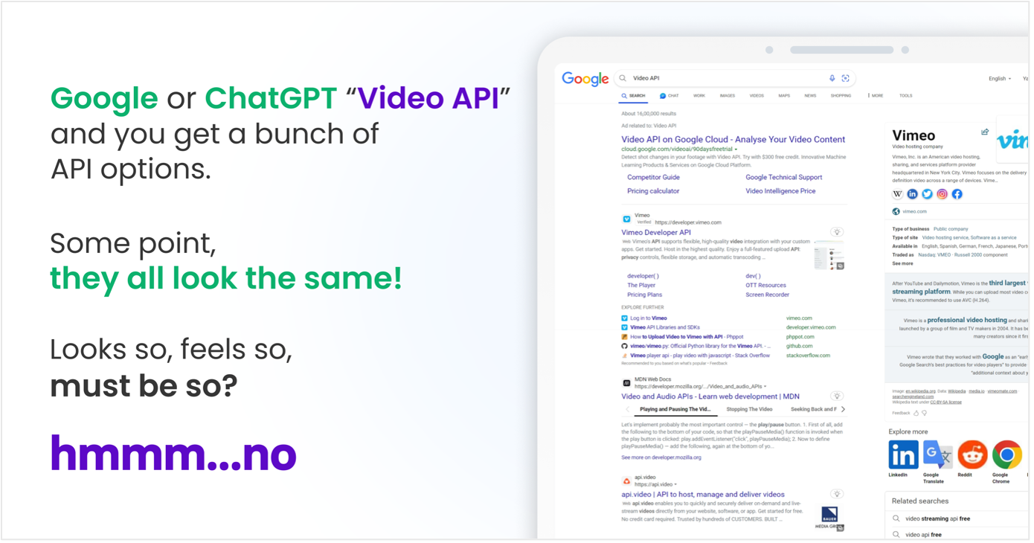Click thumbs up feedback icon
The height and width of the screenshot is (543, 1034).
coord(916,413)
